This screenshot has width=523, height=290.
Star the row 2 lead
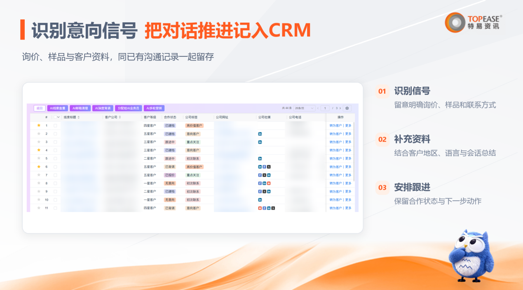point(39,134)
